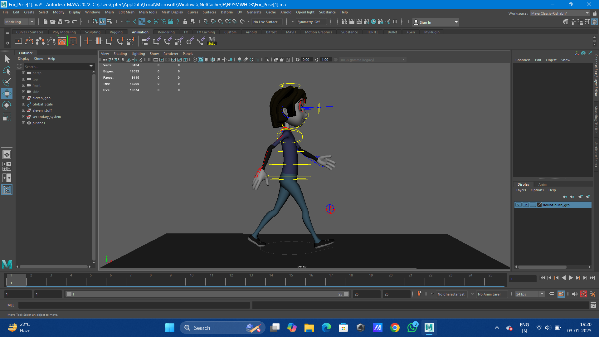Click the Play forwards button
599x337 pixels.
point(571,278)
